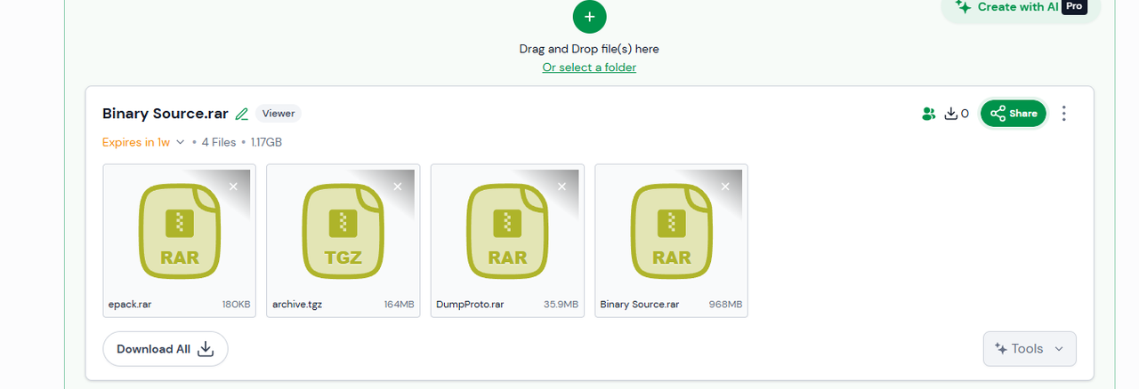Select the epack.rar file thumbnail
The width and height of the screenshot is (1139, 389).
[180, 232]
